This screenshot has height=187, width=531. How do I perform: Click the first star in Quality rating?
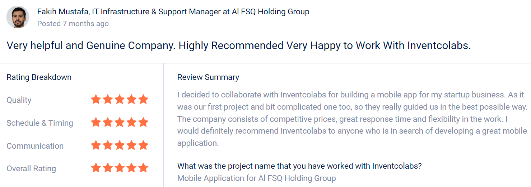(x=96, y=100)
